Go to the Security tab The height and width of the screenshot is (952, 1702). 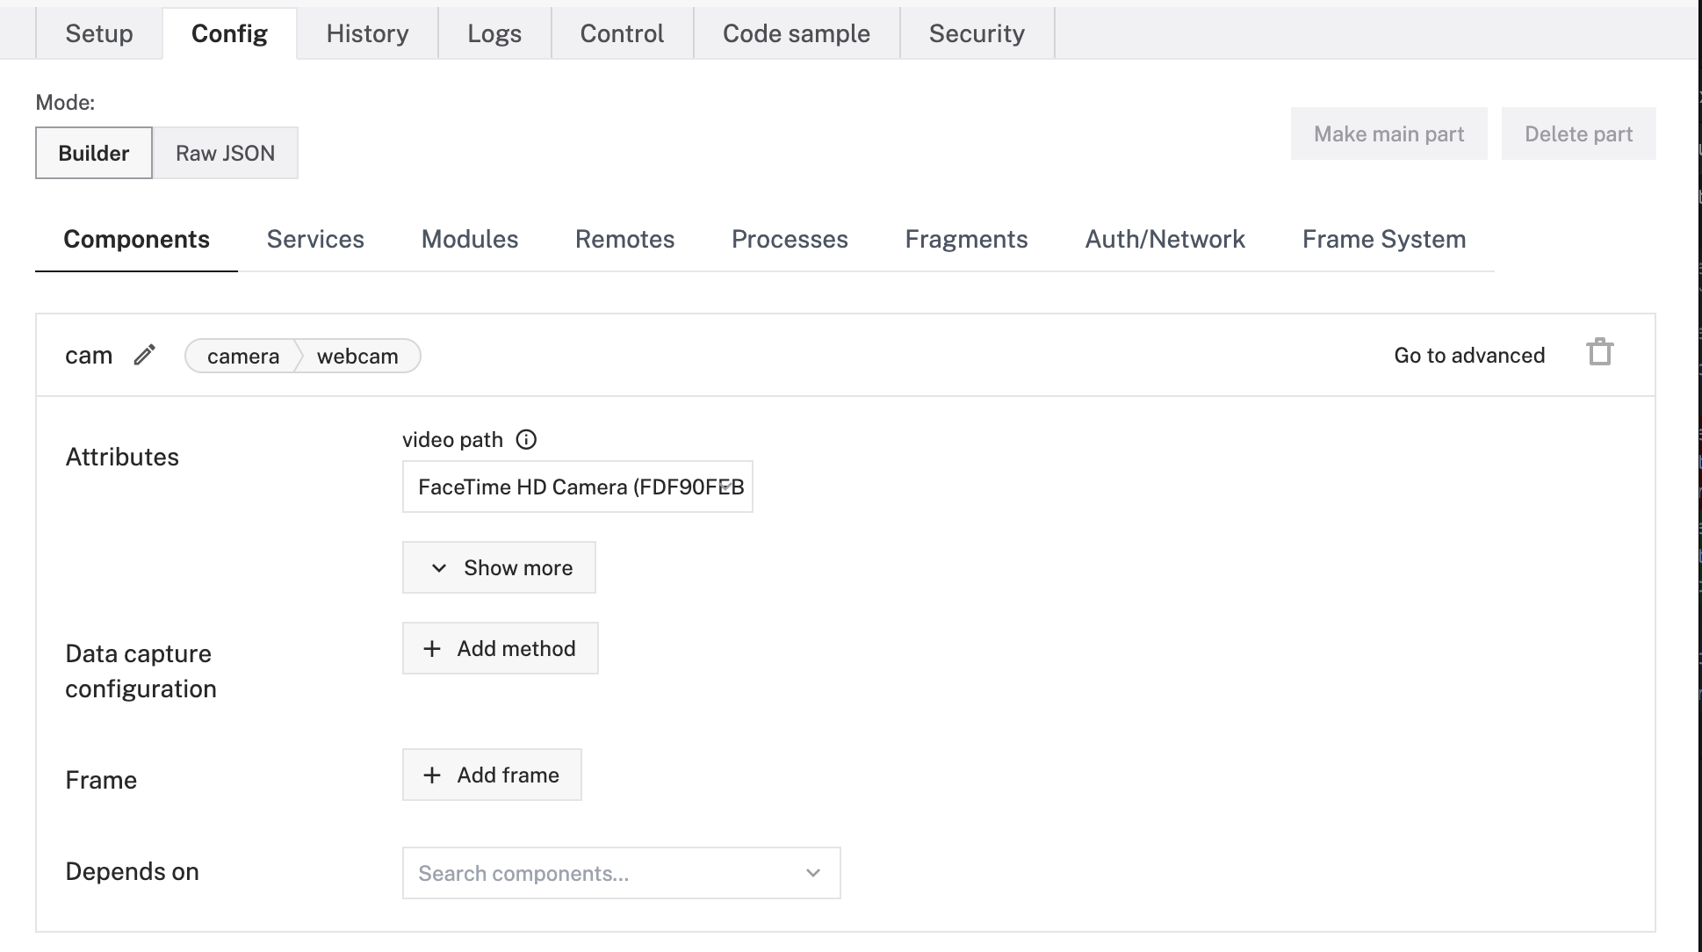[977, 33]
